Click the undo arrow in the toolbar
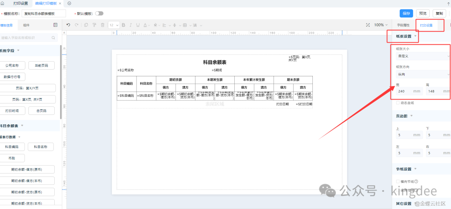 68,25
